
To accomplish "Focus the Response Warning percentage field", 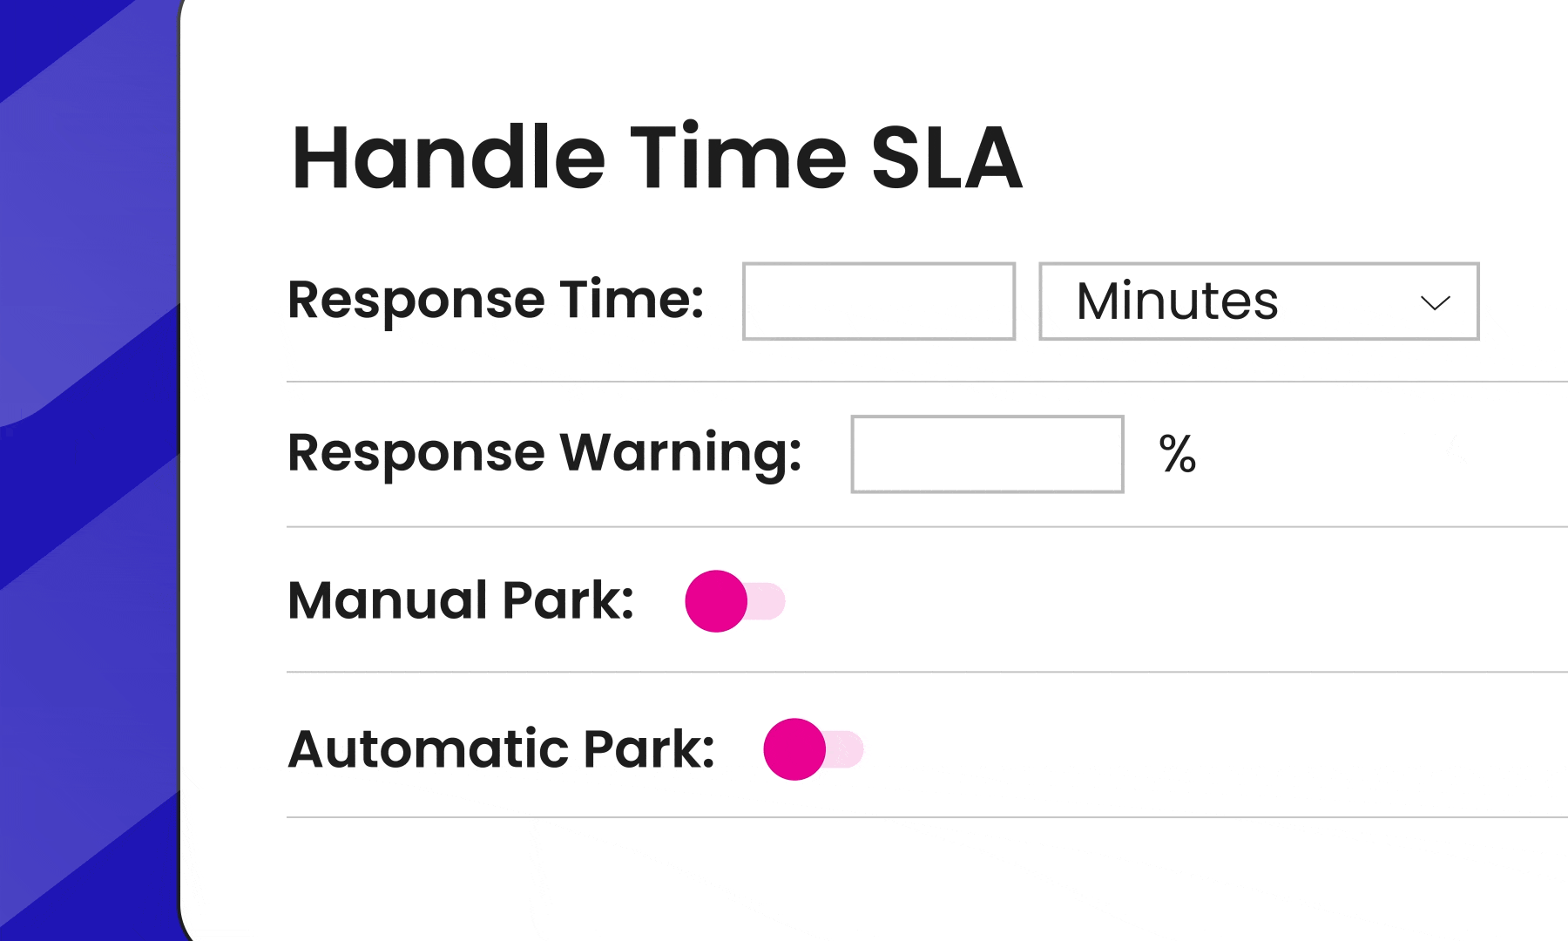I will click(987, 454).
